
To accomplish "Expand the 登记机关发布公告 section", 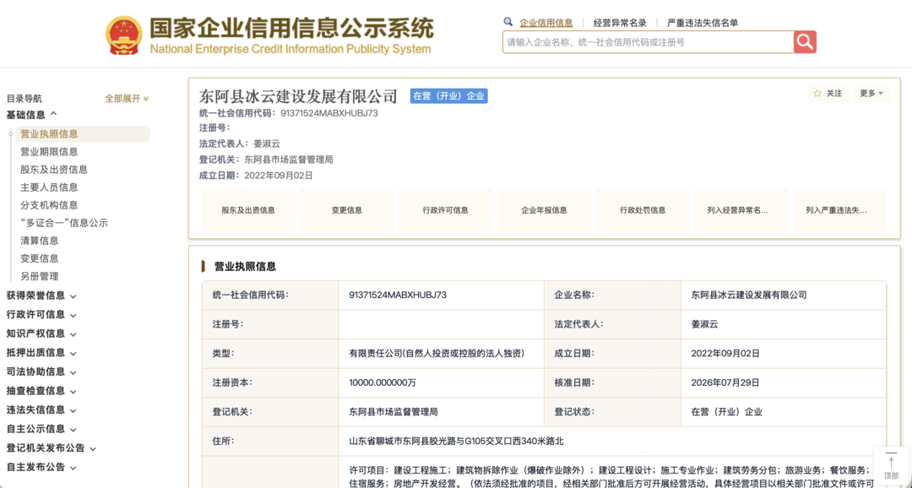I will coord(52,447).
